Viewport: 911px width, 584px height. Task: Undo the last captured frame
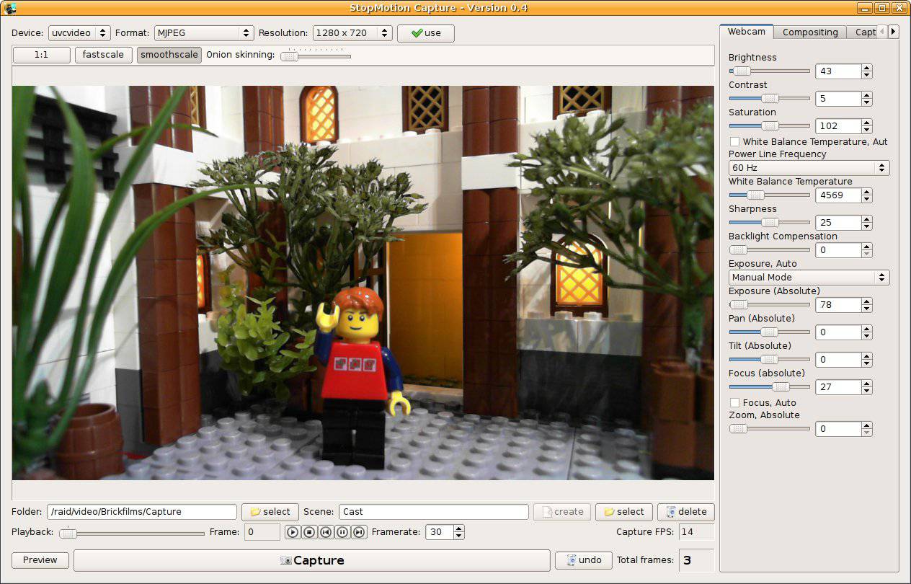click(584, 560)
